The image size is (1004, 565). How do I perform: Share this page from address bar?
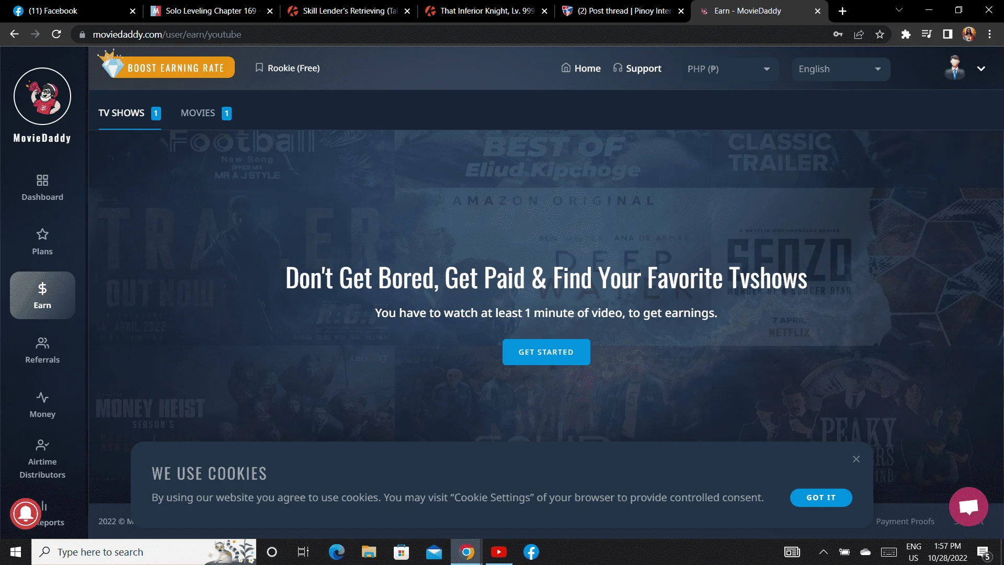click(x=859, y=34)
